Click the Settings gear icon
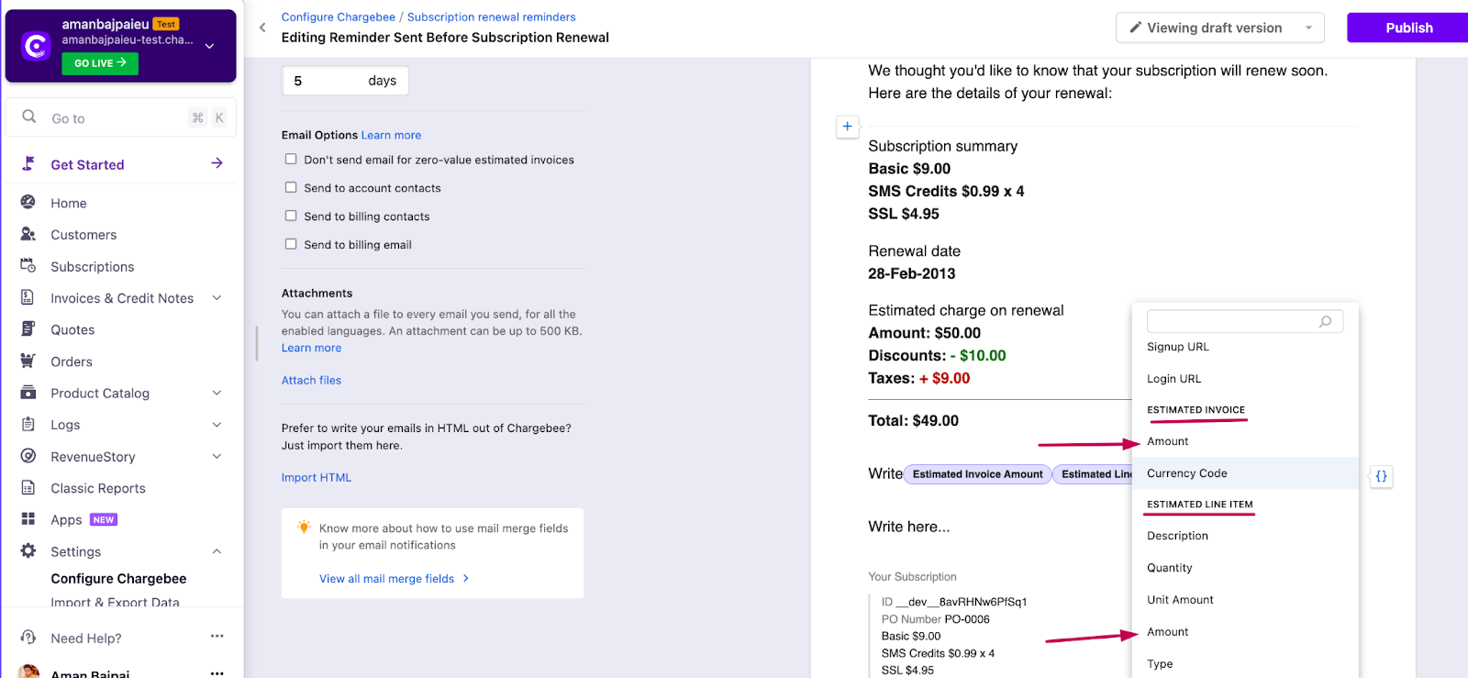The height and width of the screenshot is (678, 1468). [28, 551]
